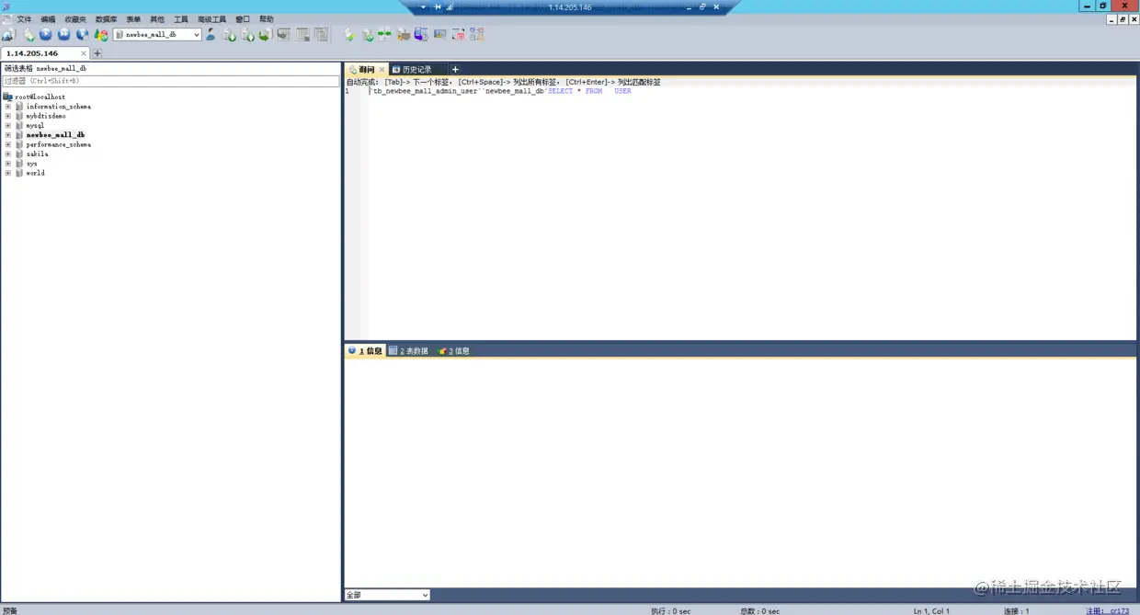Select mybdtisdemo database in the tree
This screenshot has height=615, width=1140.
[46, 116]
